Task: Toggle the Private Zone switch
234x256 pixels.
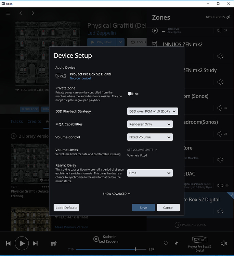Action: click(130, 94)
